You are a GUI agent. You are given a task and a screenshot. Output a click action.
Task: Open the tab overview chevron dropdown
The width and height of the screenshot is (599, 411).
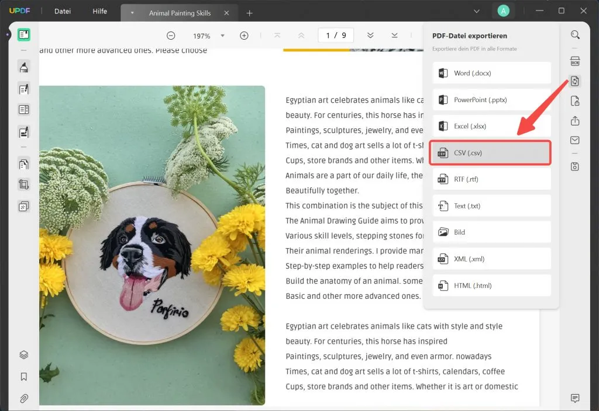pos(476,11)
